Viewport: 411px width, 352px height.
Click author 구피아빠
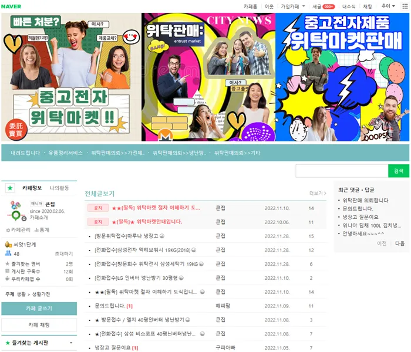(x=225, y=347)
